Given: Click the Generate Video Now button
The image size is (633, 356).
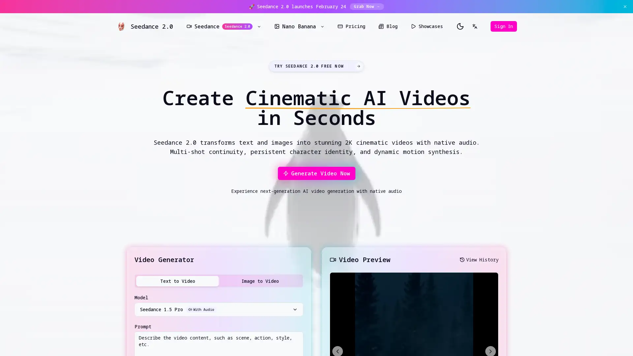Looking at the screenshot, I should (316, 173).
